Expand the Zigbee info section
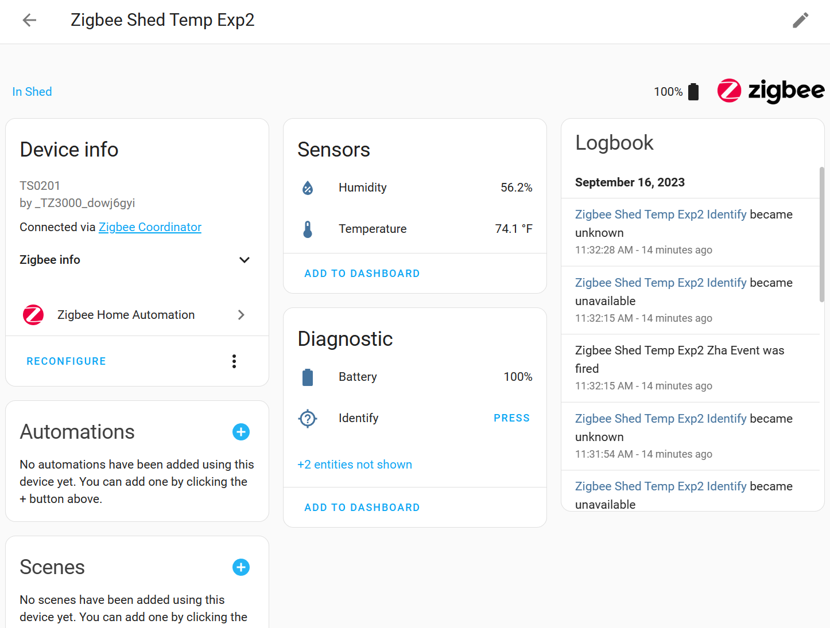Screen dimensions: 830x628 click(245, 260)
